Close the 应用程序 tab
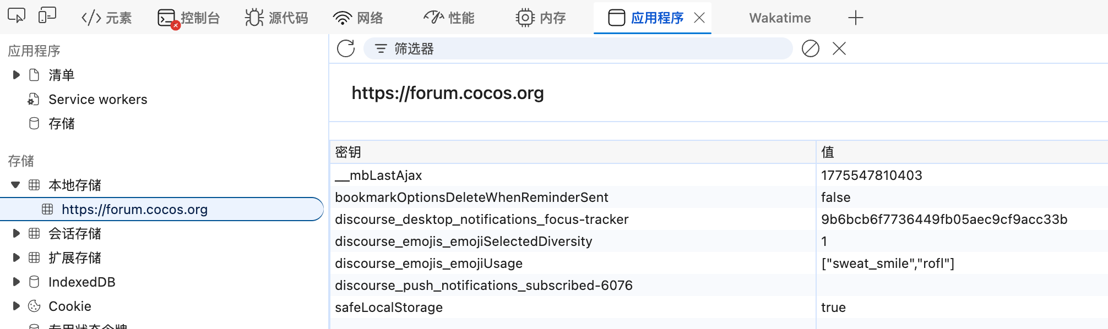This screenshot has height=329, width=1108. (x=699, y=18)
